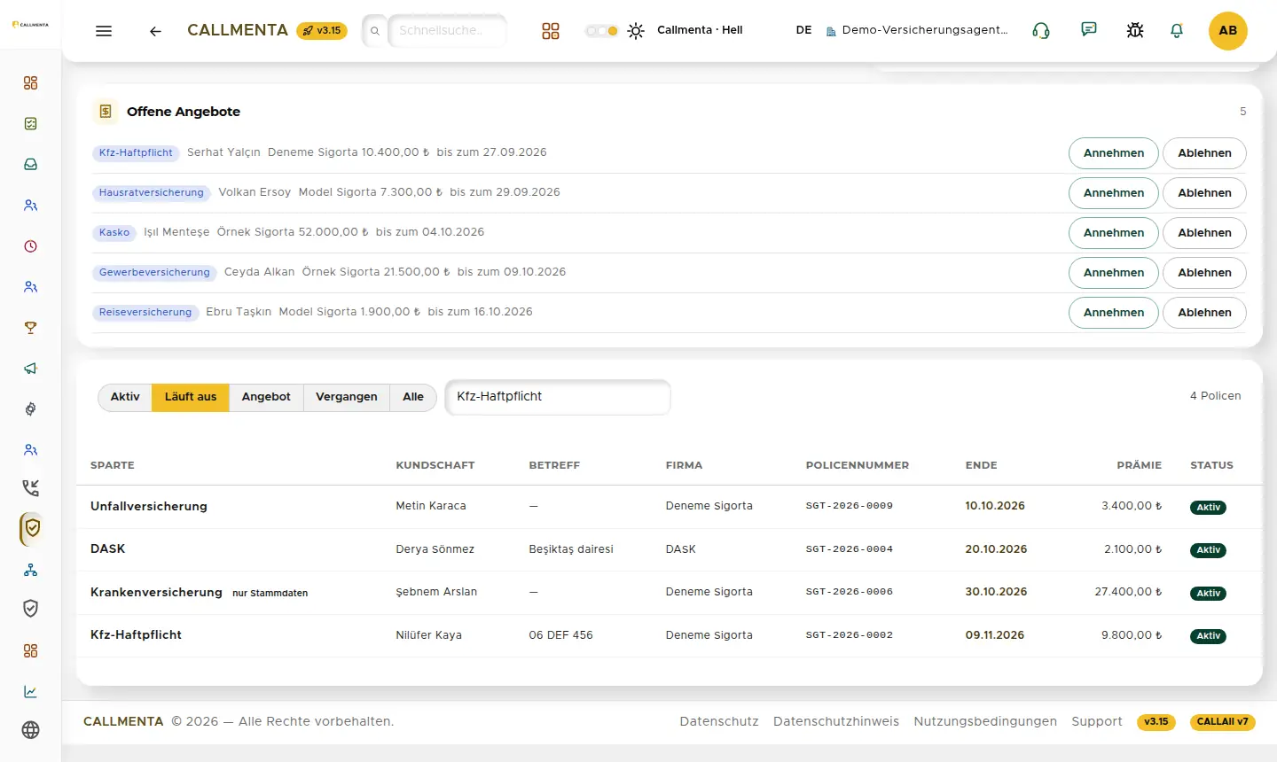Report a bug via the bug icon
Image resolution: width=1277 pixels, height=762 pixels.
tap(1135, 31)
